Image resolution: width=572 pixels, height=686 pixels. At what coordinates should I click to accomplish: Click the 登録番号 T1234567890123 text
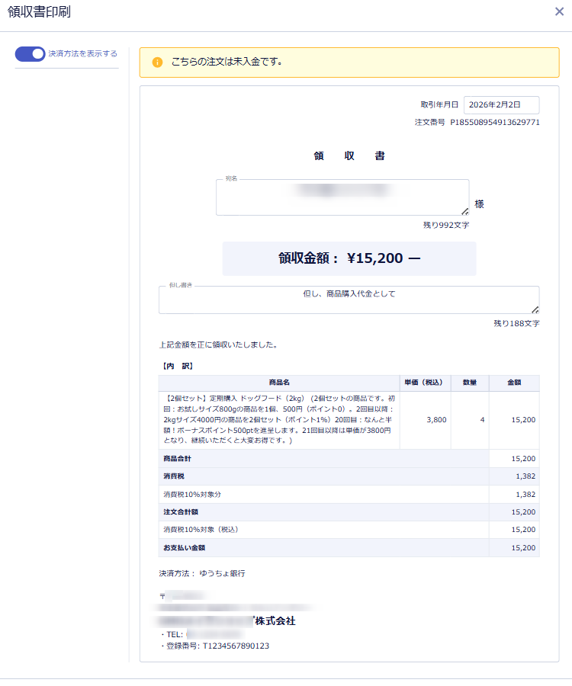pyautogui.click(x=235, y=646)
